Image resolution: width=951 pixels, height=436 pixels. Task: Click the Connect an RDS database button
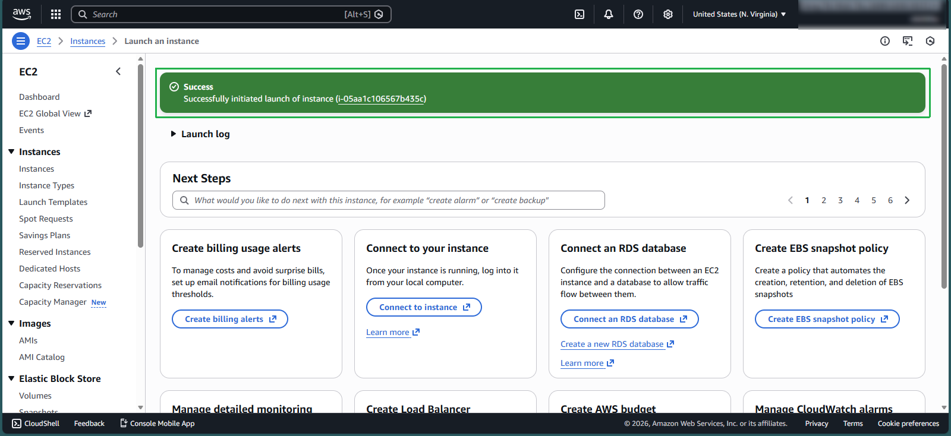629,319
